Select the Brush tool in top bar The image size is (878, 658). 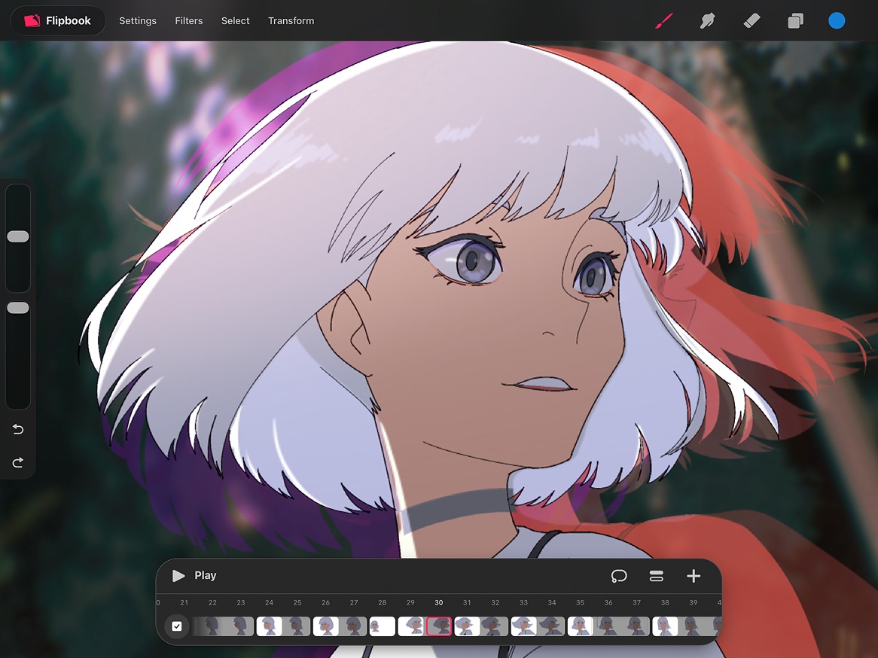coord(663,21)
